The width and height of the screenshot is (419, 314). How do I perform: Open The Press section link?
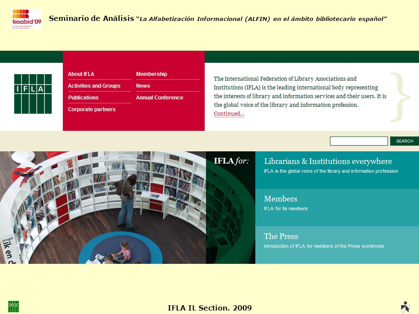pyautogui.click(x=281, y=236)
